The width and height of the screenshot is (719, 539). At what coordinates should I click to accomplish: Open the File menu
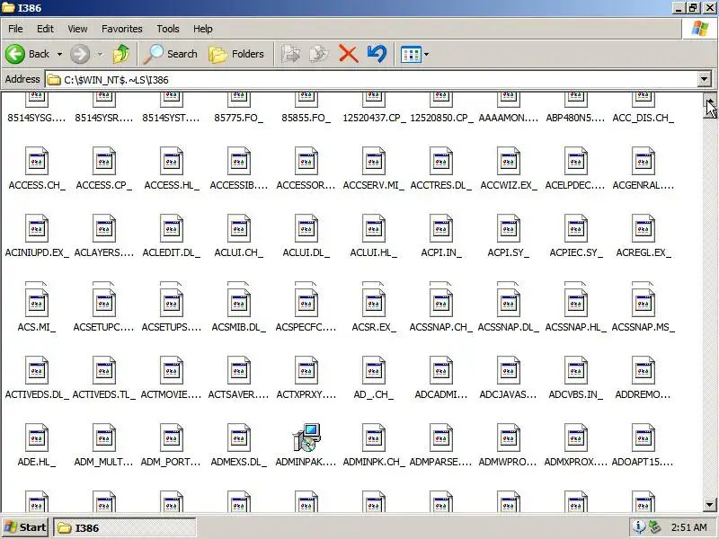[x=15, y=29]
